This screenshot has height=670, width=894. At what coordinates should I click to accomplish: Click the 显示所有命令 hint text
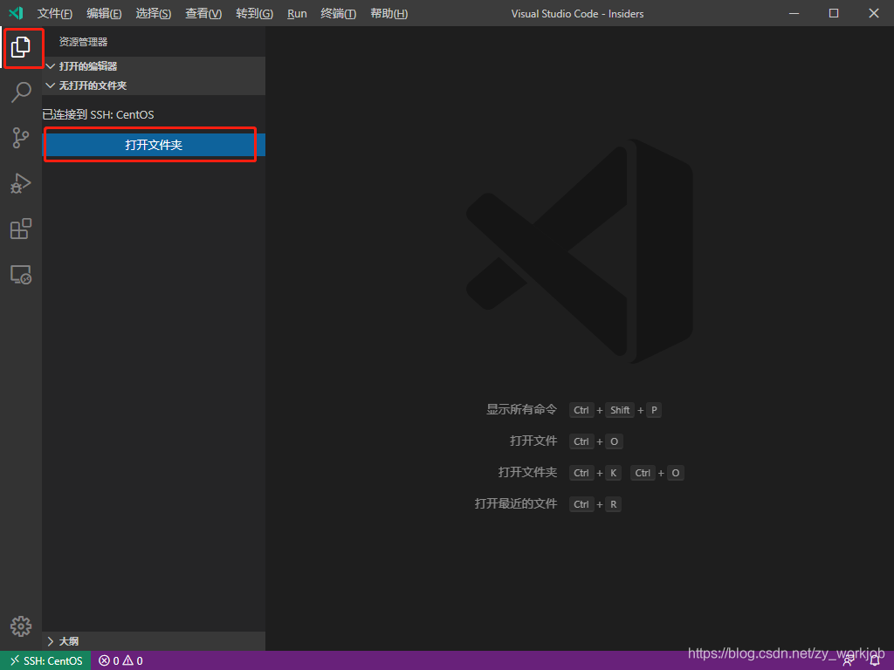pos(521,410)
